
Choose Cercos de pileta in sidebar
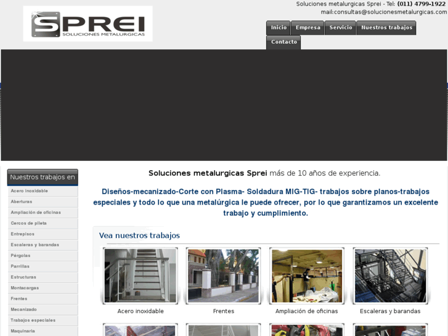43,223
